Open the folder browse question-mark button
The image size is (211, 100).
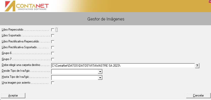coord(197,66)
